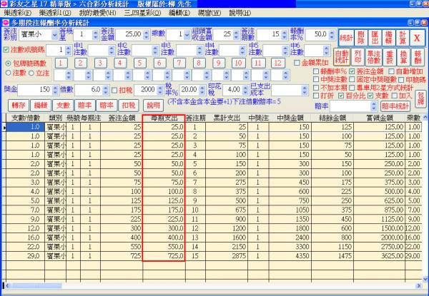Click the 列印 print button

pos(358,56)
